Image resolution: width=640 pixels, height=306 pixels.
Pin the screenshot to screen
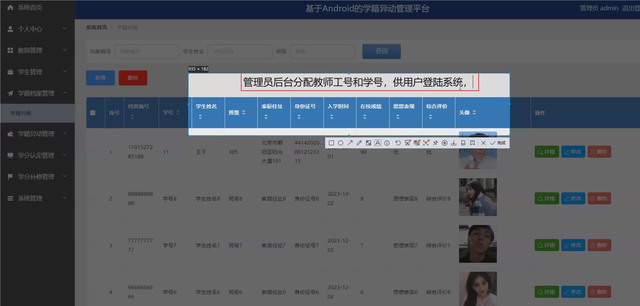(x=435, y=143)
